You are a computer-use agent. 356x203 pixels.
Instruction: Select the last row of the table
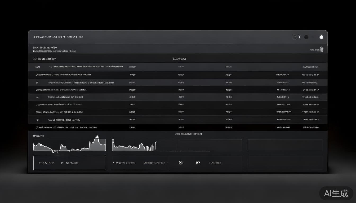[177, 127]
